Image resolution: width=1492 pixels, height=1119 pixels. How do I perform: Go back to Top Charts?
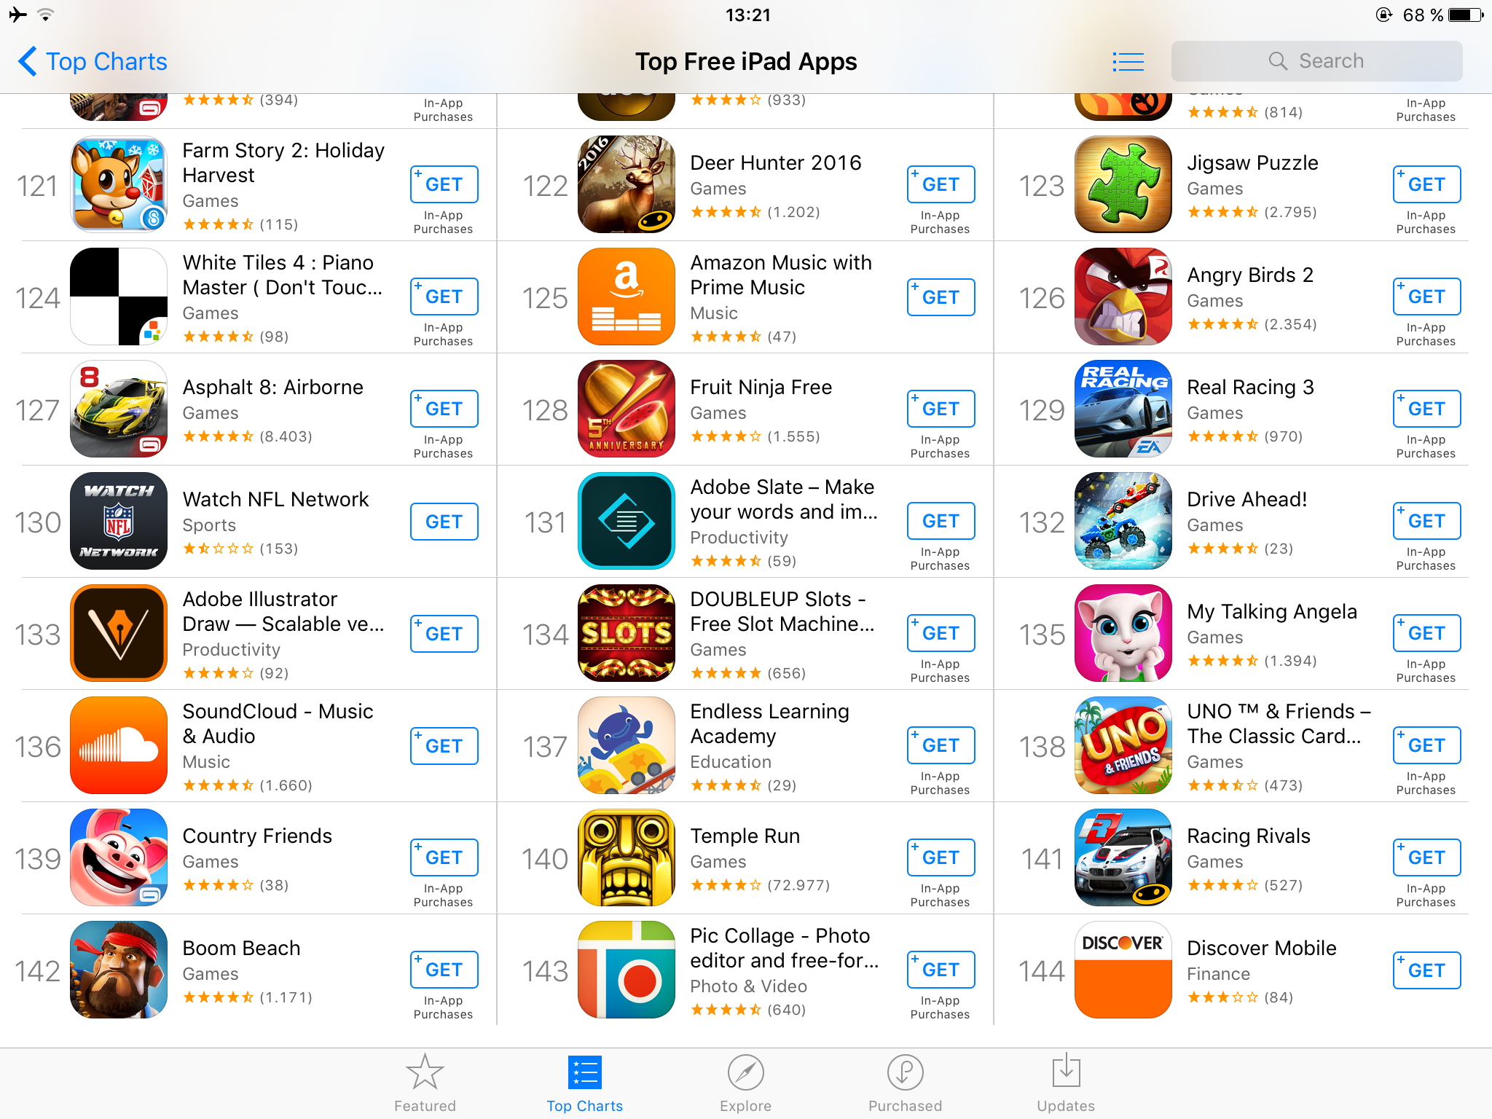pyautogui.click(x=93, y=62)
